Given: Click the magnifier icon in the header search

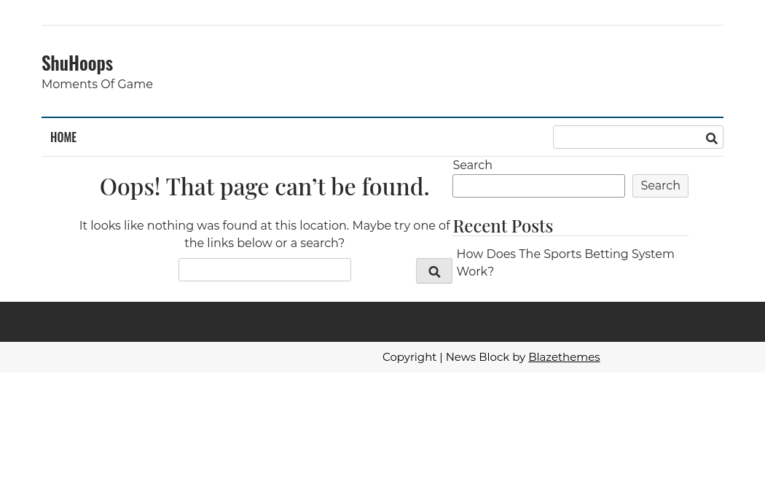Looking at the screenshot, I should [711, 138].
